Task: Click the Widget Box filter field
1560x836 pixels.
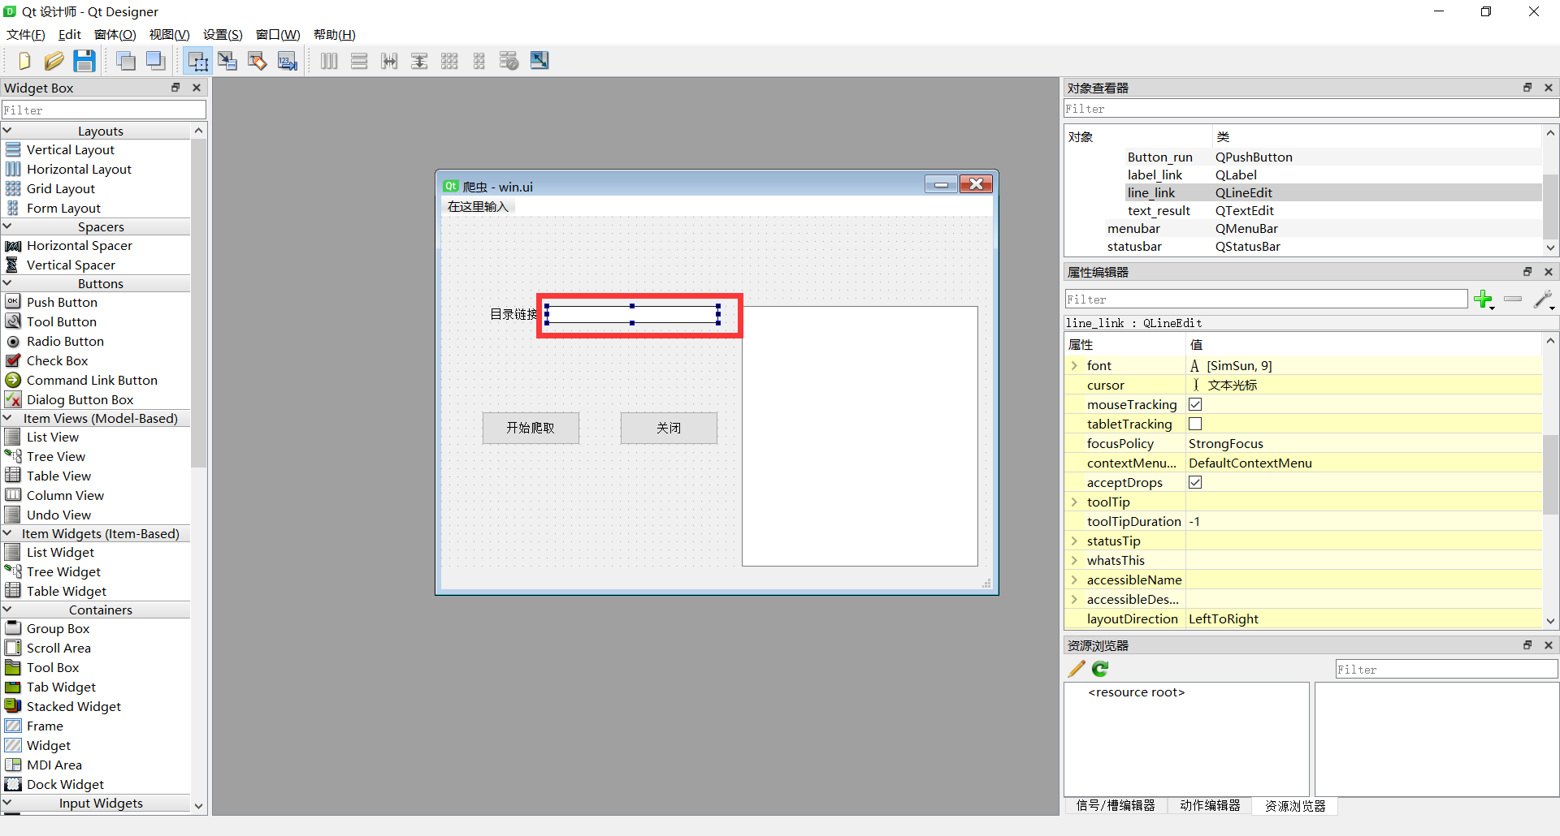Action: (x=104, y=110)
